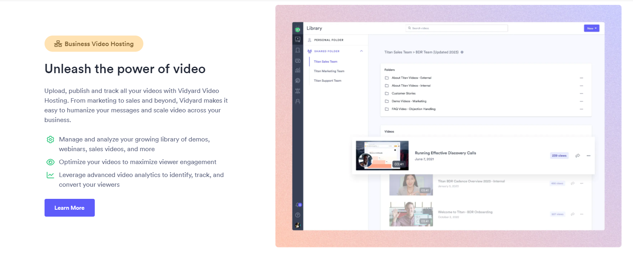The height and width of the screenshot is (272, 633).
Task: Open the more options for About Titan Videos - Internal
Action: 582,86
